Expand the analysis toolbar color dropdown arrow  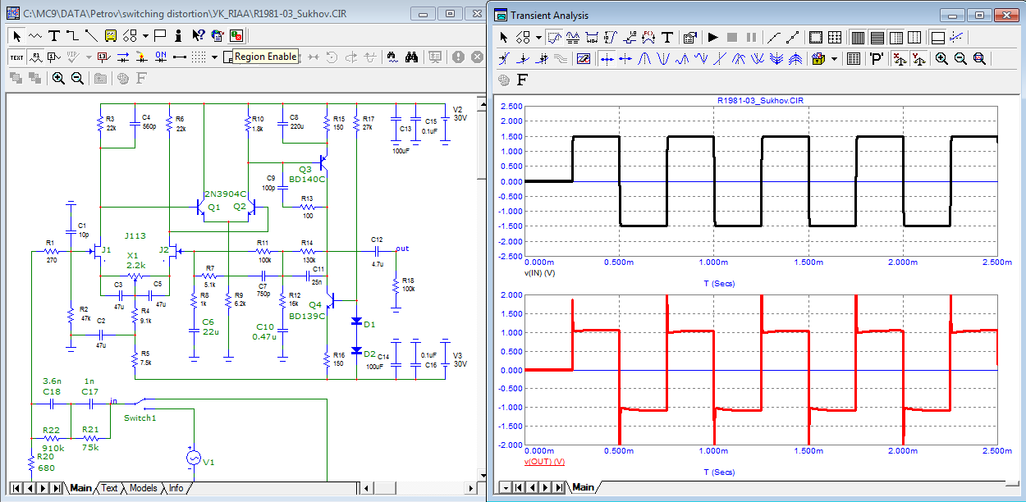click(x=835, y=58)
